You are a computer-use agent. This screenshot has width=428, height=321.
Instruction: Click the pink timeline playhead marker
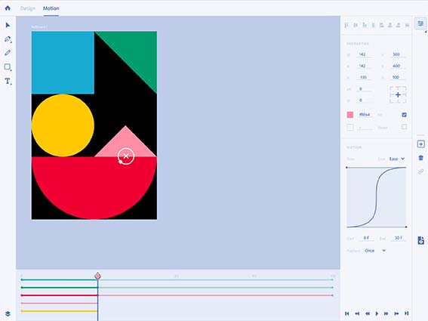click(x=97, y=276)
